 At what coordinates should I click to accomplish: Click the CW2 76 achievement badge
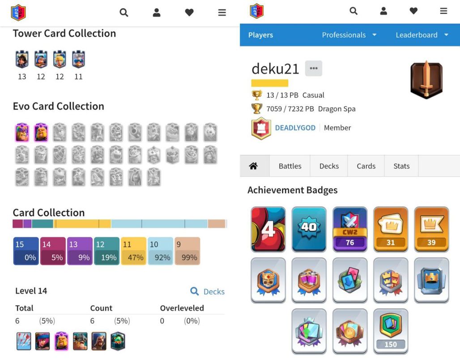pyautogui.click(x=349, y=229)
